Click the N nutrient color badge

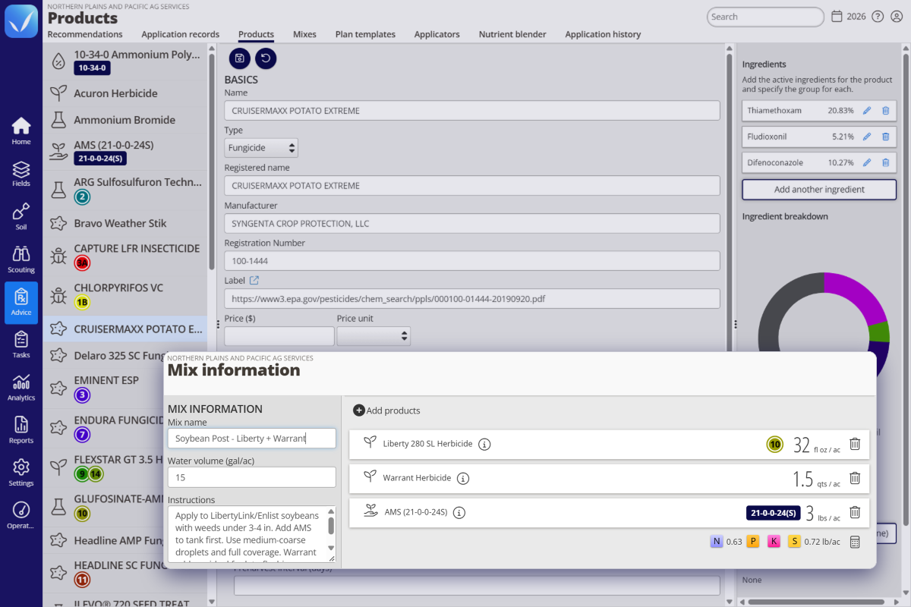click(x=716, y=542)
